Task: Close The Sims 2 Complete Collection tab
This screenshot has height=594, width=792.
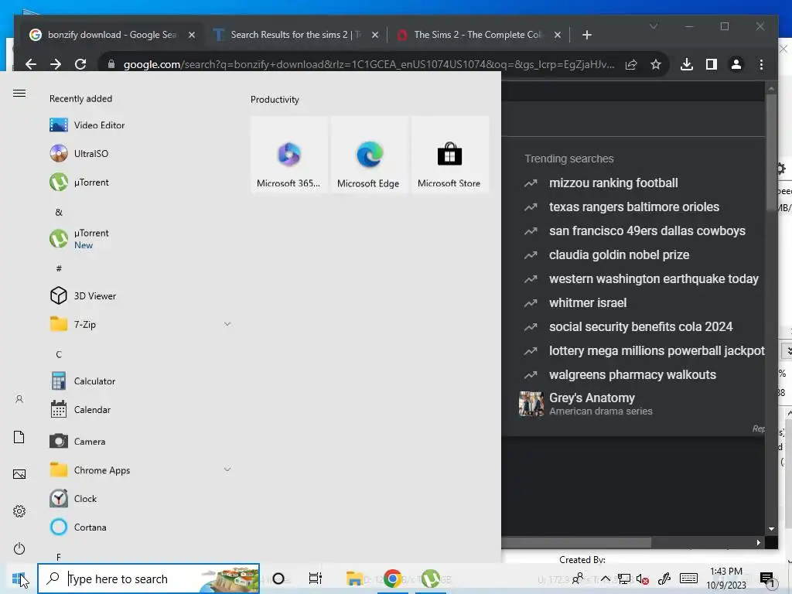Action: (557, 35)
